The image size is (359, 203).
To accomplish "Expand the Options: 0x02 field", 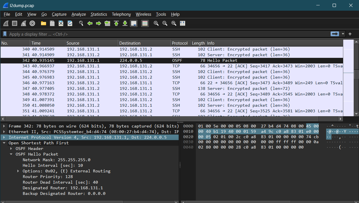I will click(x=18, y=171).
